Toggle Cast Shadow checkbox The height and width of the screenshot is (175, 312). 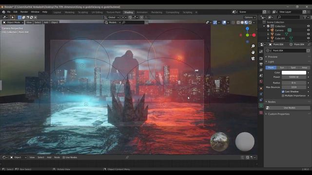283,92
